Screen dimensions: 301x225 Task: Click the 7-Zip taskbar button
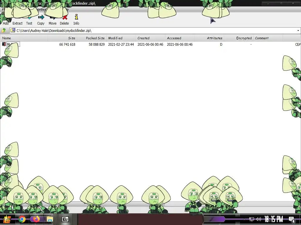65,219
